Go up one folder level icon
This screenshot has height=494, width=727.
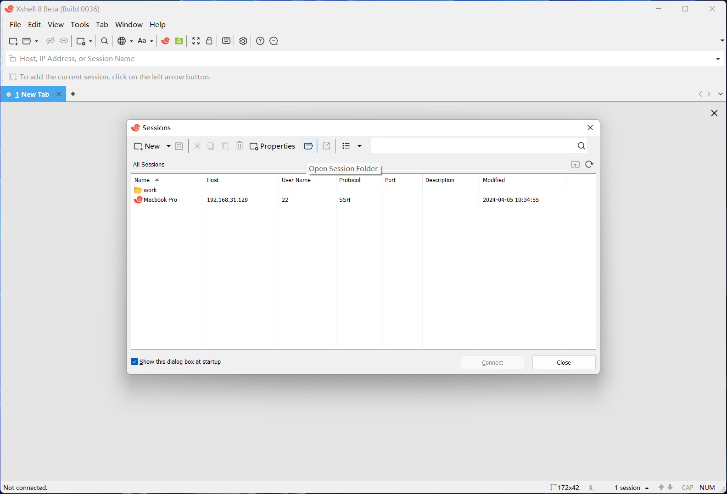pos(576,164)
